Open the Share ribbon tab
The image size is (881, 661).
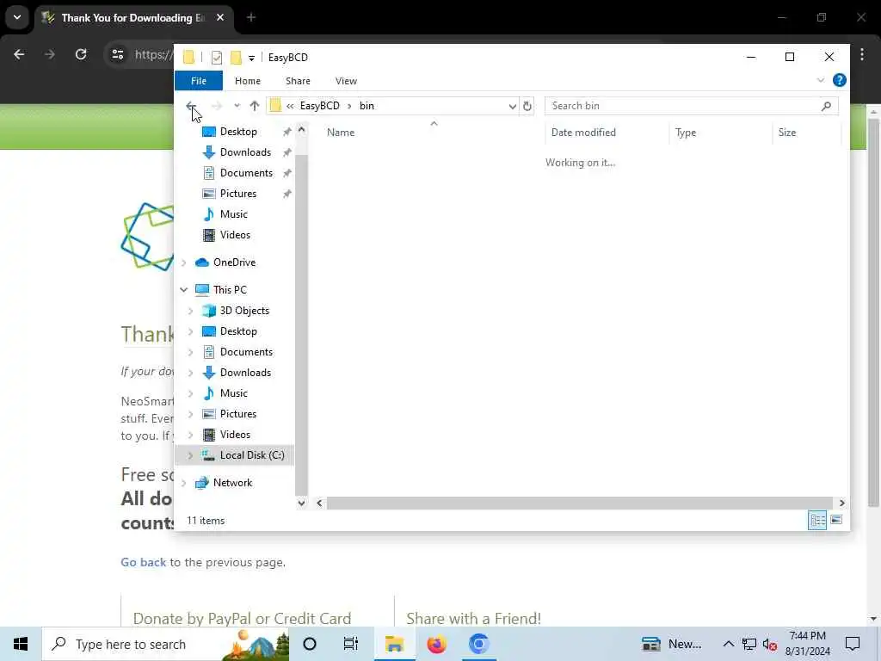coord(298,81)
